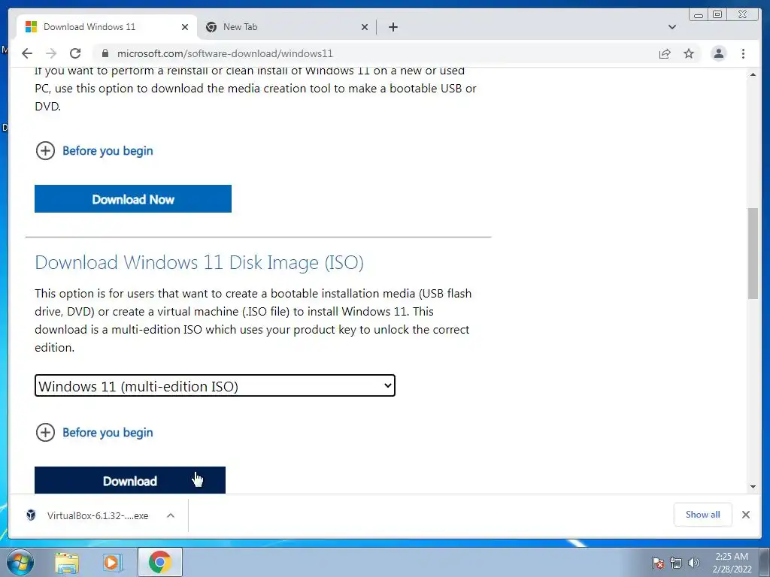The width and height of the screenshot is (770, 577).
Task: Expand the first Before you begin section
Action: 94,150
